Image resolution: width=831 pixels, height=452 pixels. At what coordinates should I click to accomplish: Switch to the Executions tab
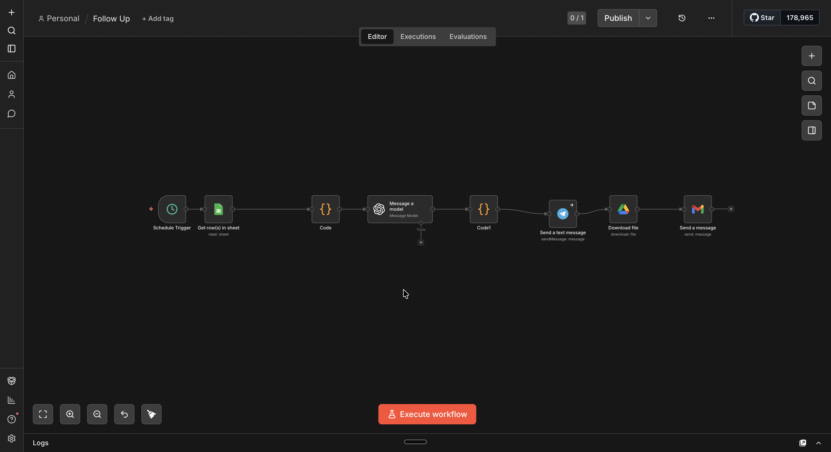[418, 36]
